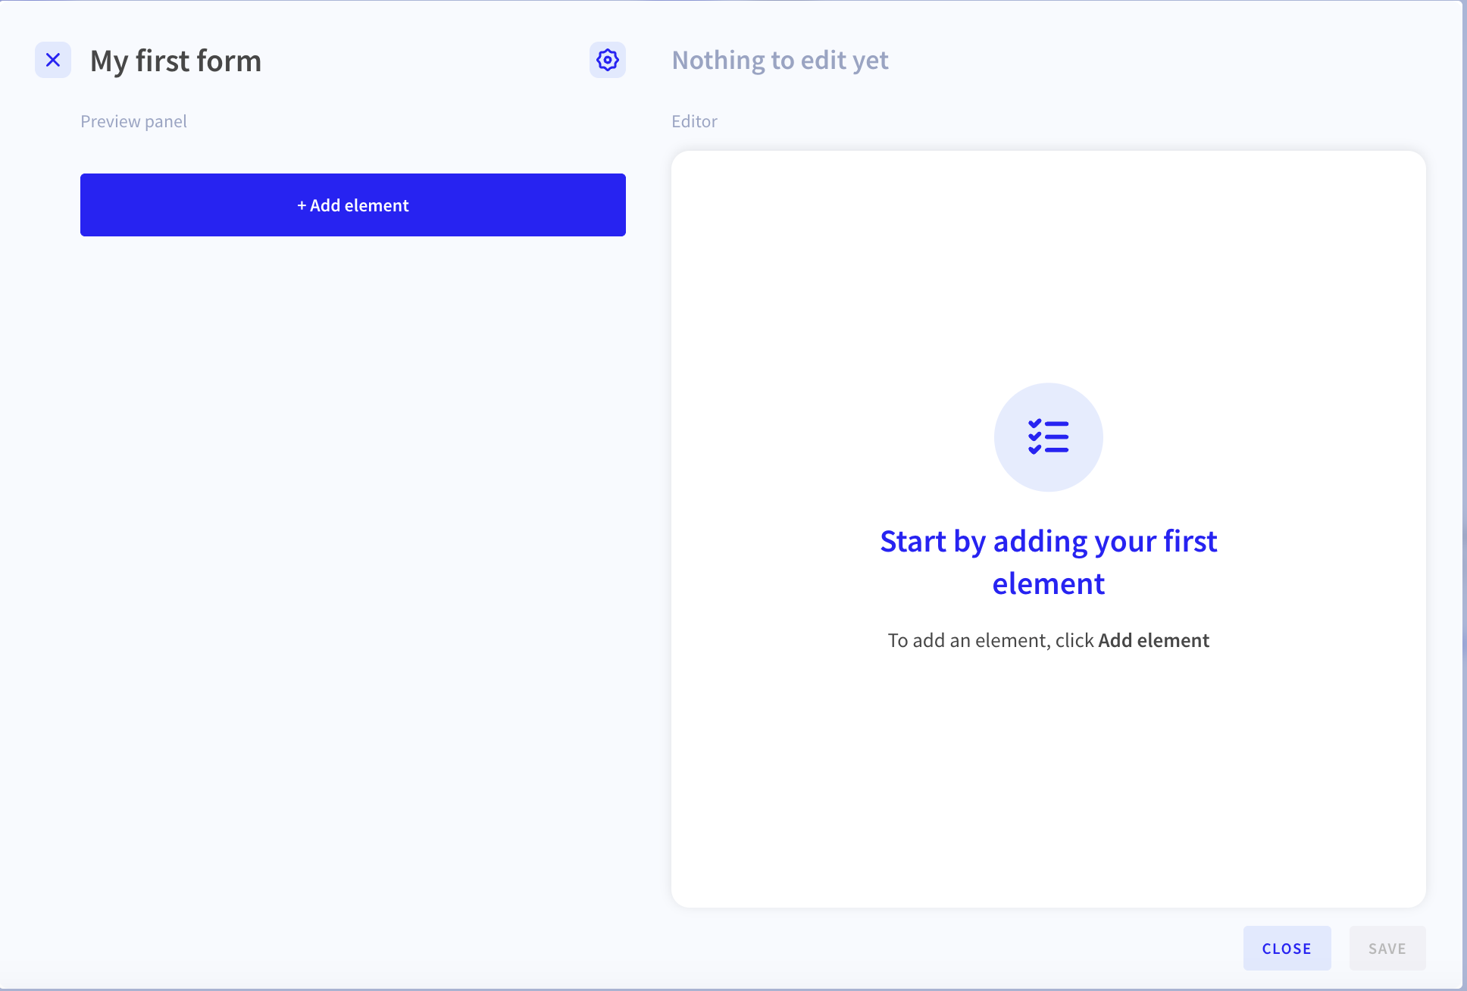Click the SAVE button
Image resolution: width=1467 pixels, height=991 pixels.
pos(1387,948)
